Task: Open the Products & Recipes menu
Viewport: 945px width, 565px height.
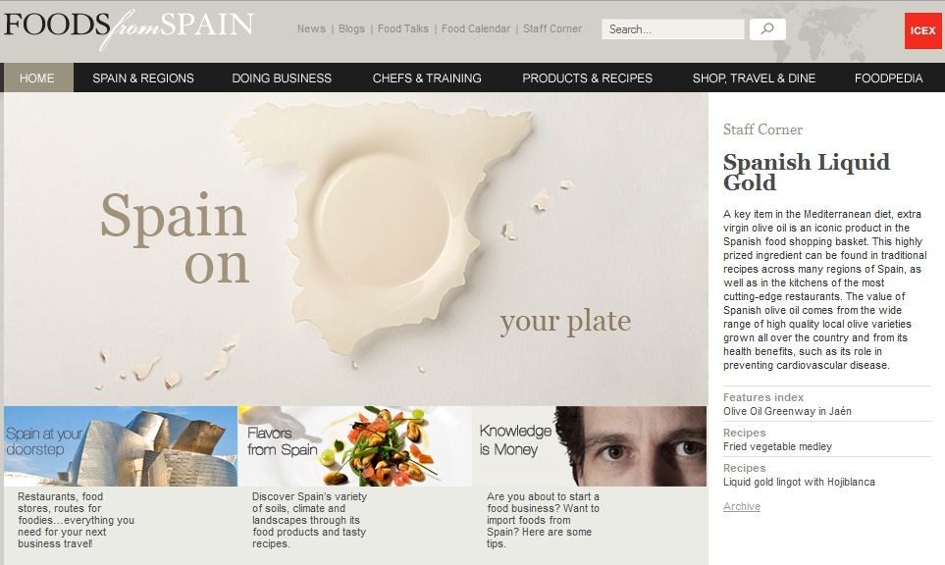Action: point(587,77)
